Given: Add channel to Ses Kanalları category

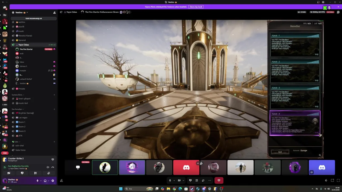Looking at the screenshot, I should (x=54, y=109).
